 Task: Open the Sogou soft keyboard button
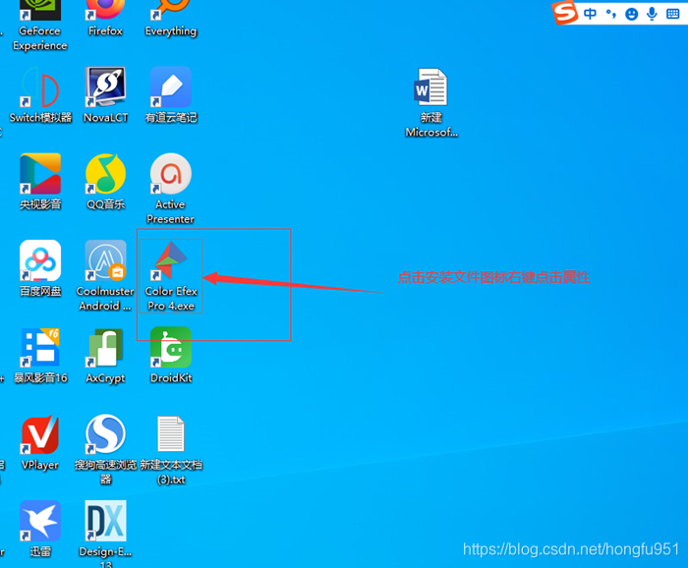672,14
